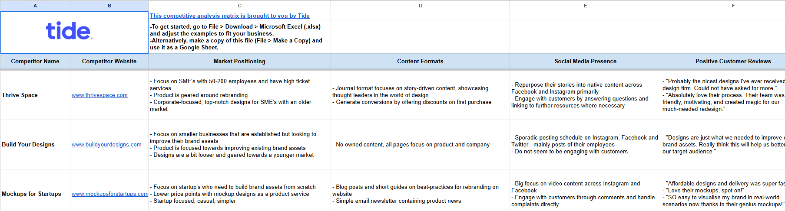Select the 'Big focus on video content' cell

point(585,190)
